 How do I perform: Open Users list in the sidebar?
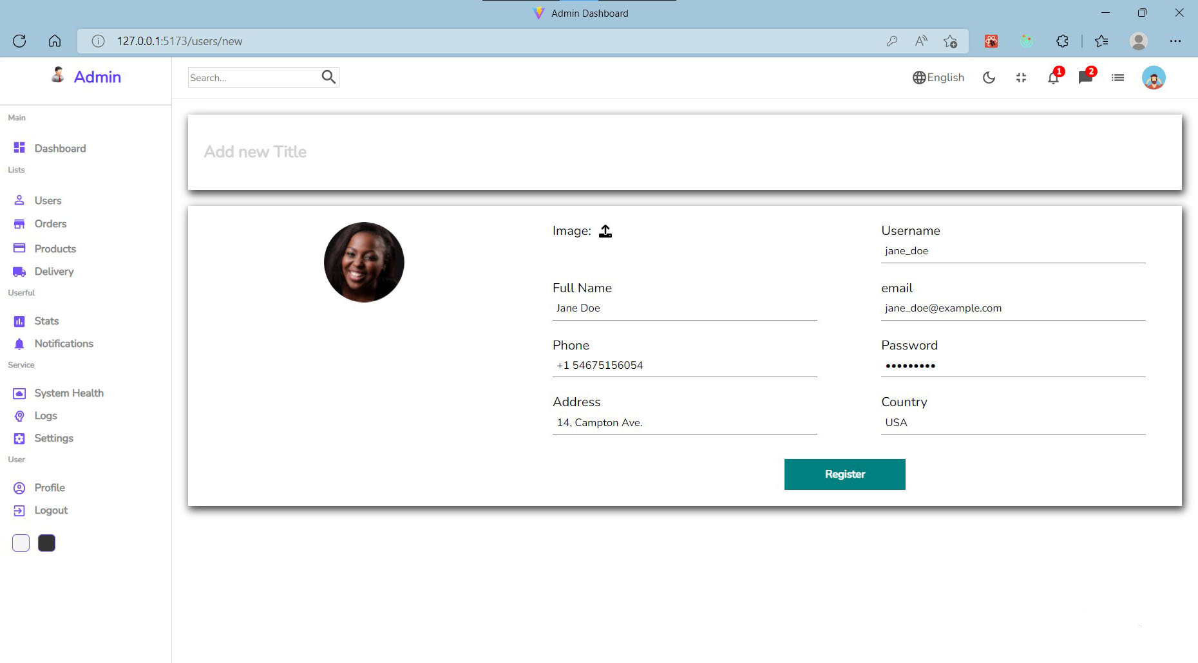click(x=37, y=200)
